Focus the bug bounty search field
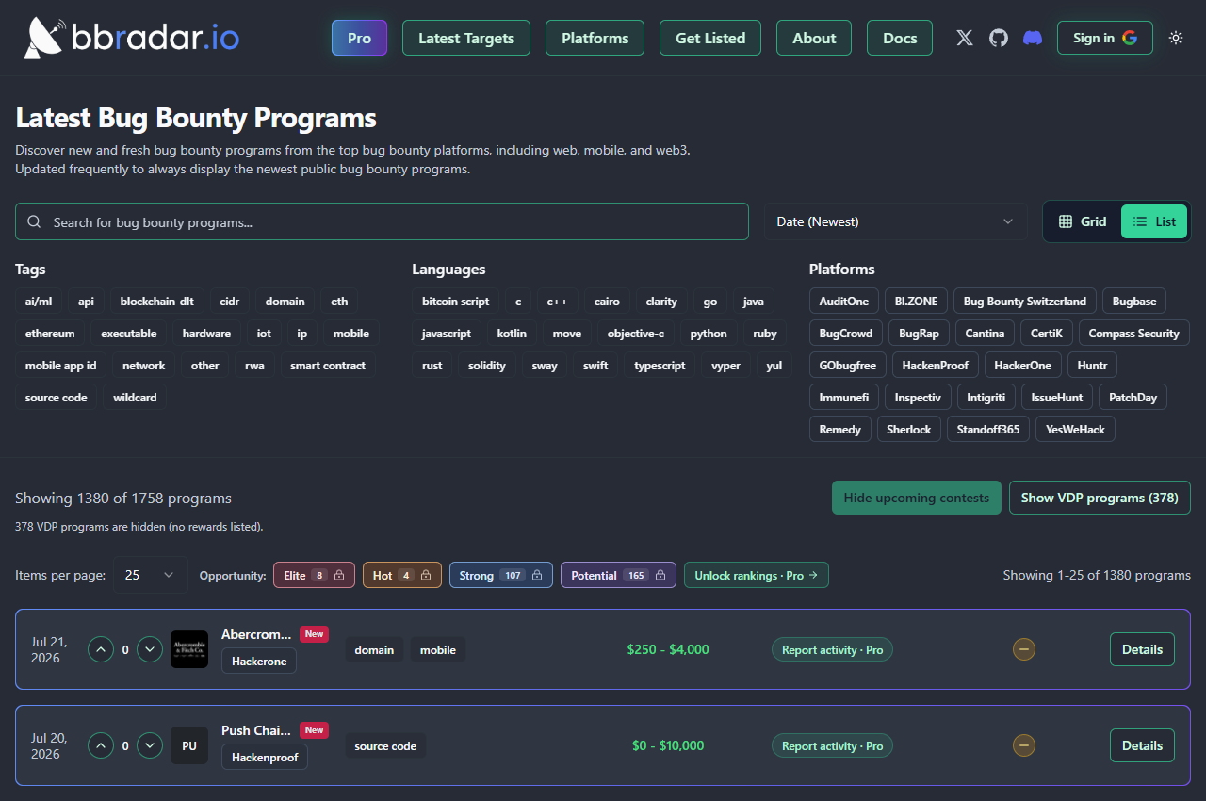This screenshot has width=1206, height=801. coord(382,221)
